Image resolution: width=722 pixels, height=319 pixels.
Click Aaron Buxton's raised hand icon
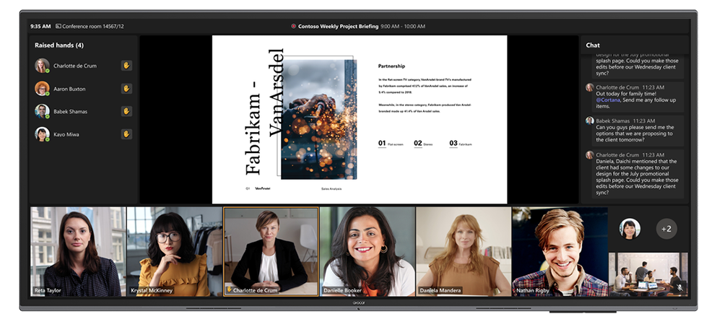click(x=126, y=88)
